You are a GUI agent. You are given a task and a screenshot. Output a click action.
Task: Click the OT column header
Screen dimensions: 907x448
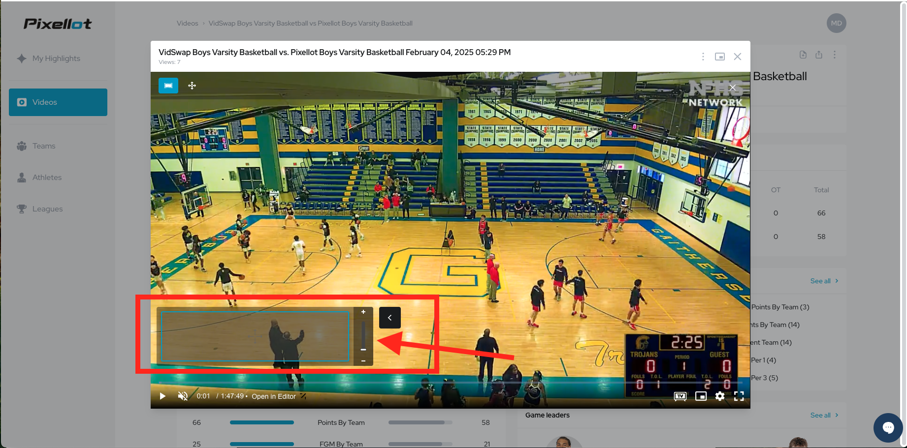(x=776, y=190)
